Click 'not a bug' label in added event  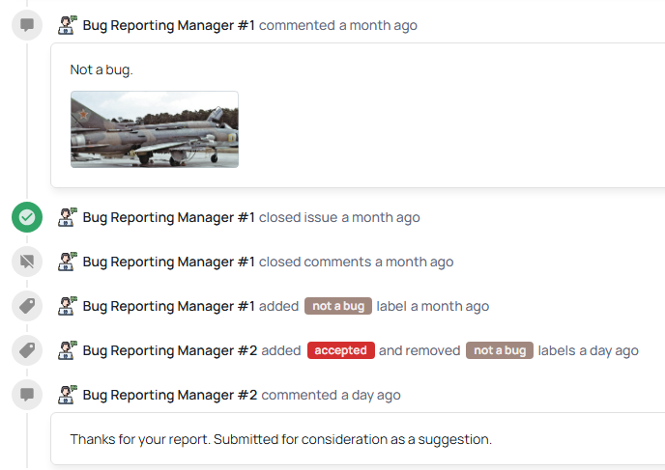pos(338,306)
